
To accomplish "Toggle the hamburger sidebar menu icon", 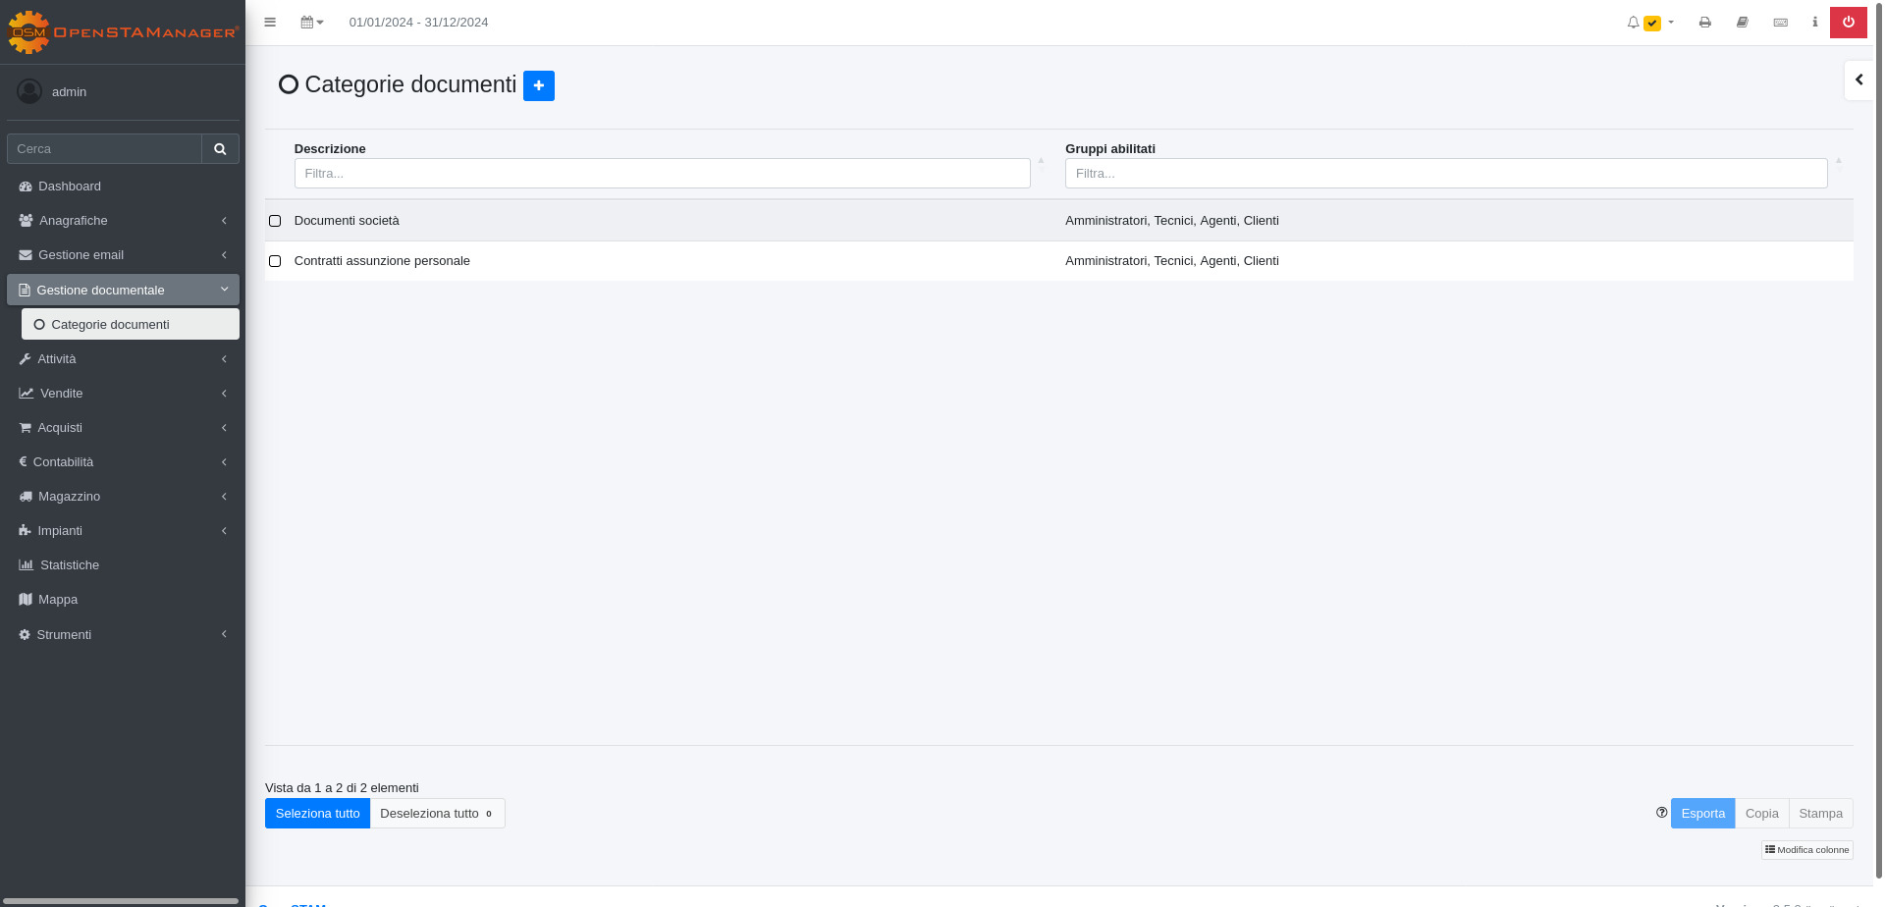I will coord(270,22).
